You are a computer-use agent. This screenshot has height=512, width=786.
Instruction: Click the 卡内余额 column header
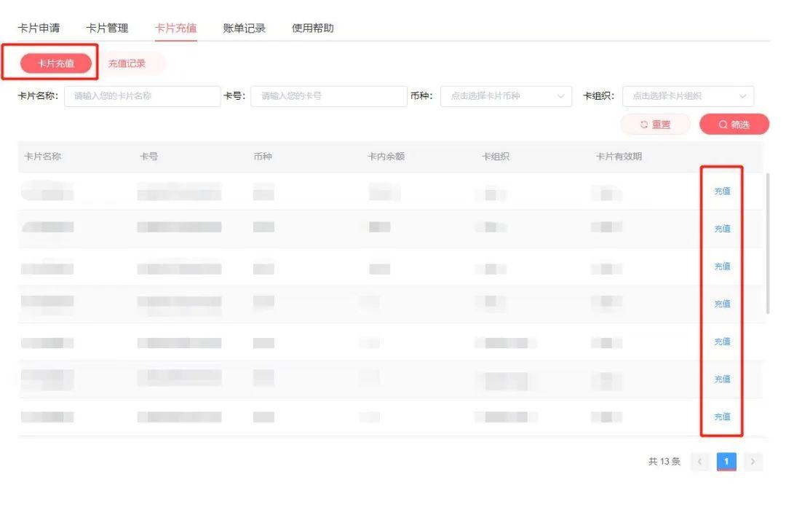pyautogui.click(x=386, y=157)
